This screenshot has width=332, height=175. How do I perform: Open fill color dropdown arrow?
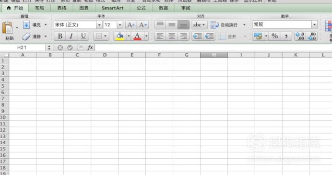[x=129, y=36]
